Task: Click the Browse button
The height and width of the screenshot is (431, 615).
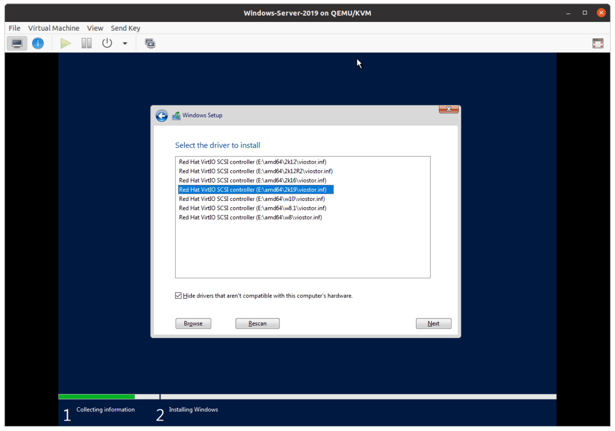Action: [193, 323]
